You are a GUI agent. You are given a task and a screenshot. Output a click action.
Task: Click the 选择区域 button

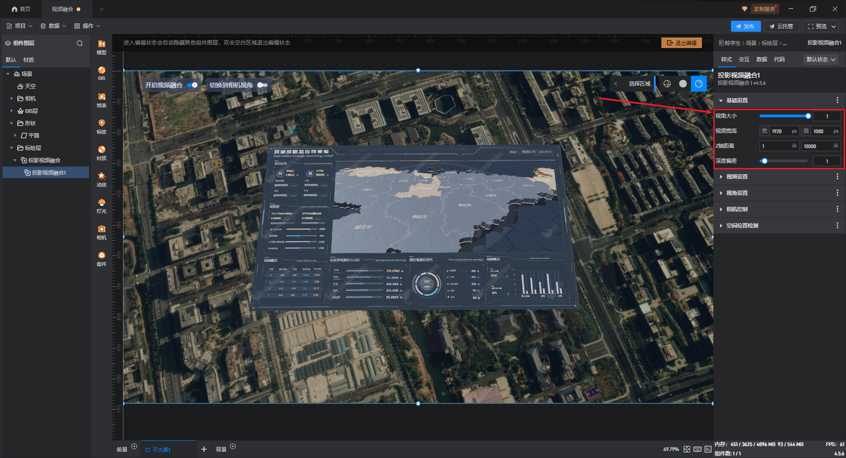(639, 84)
